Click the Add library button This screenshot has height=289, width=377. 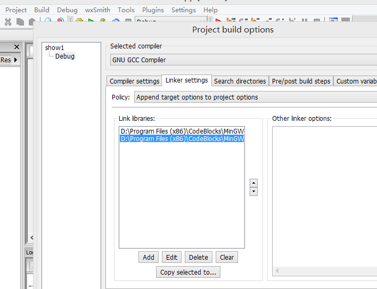(x=148, y=257)
